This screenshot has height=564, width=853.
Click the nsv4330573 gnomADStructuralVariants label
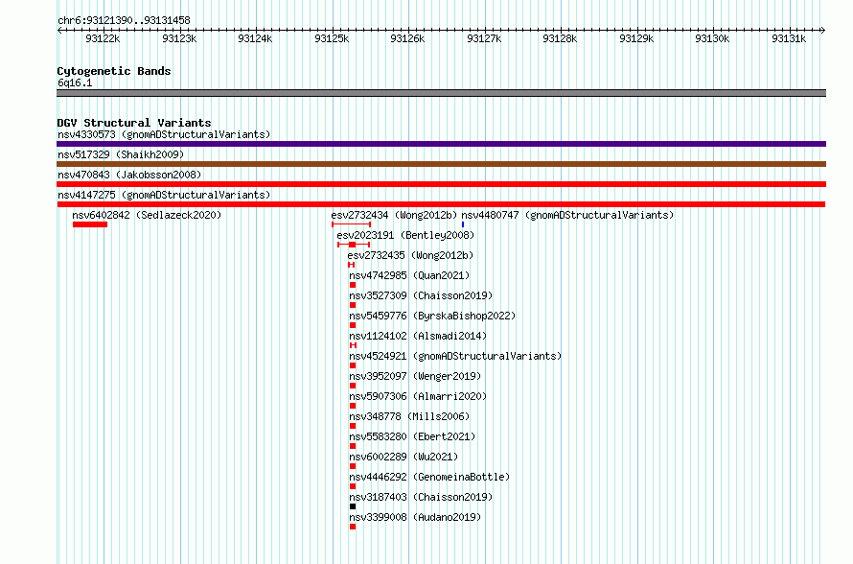164,134
